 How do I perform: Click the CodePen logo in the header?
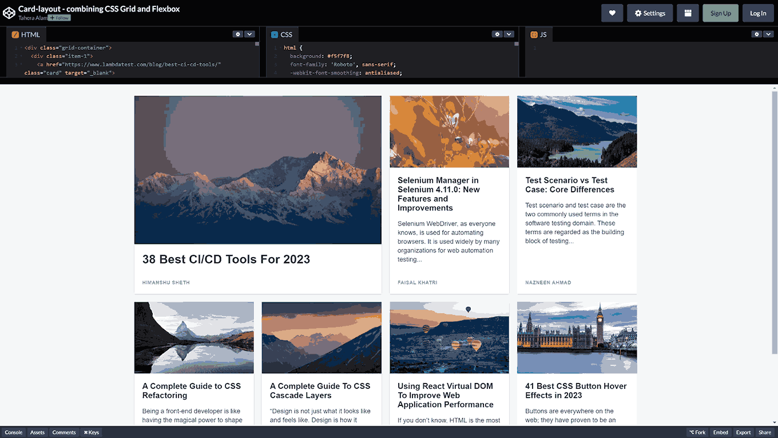pos(9,12)
